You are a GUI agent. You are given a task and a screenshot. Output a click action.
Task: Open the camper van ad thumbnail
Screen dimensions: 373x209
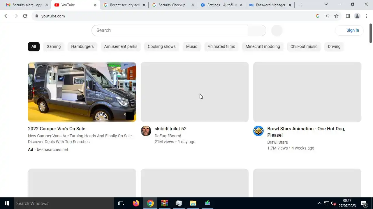tap(82, 92)
